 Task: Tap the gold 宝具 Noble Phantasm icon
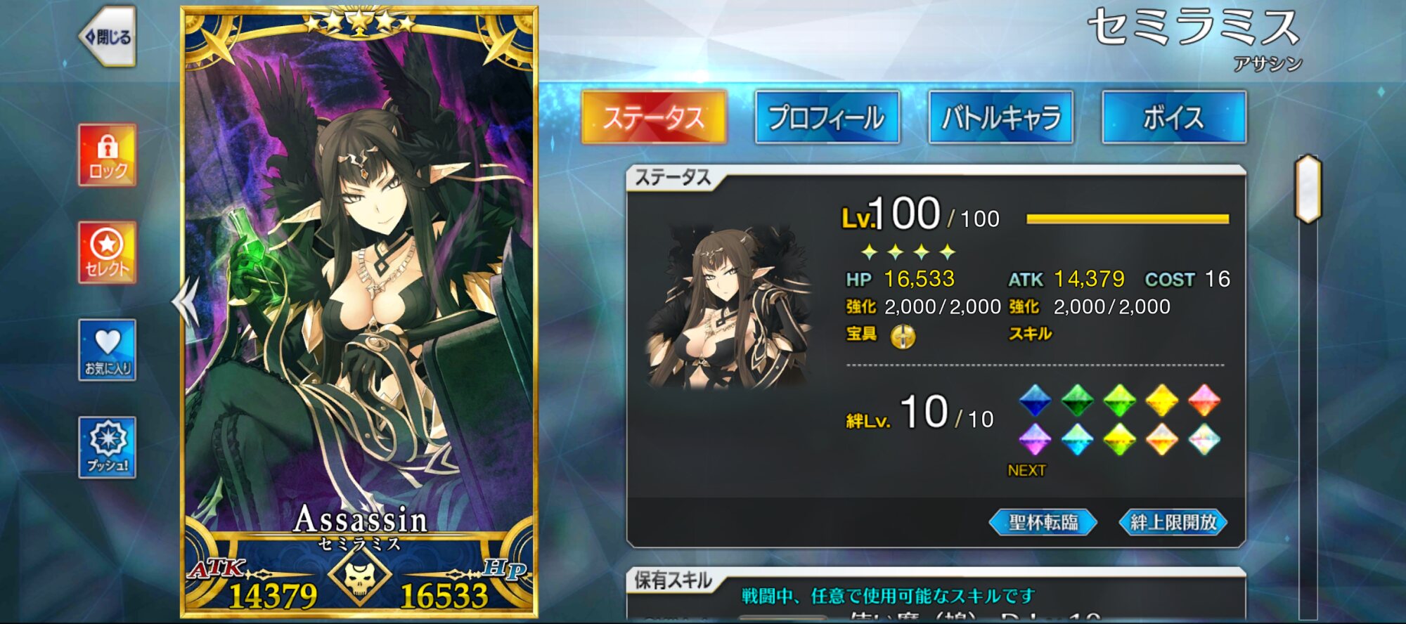pos(903,337)
